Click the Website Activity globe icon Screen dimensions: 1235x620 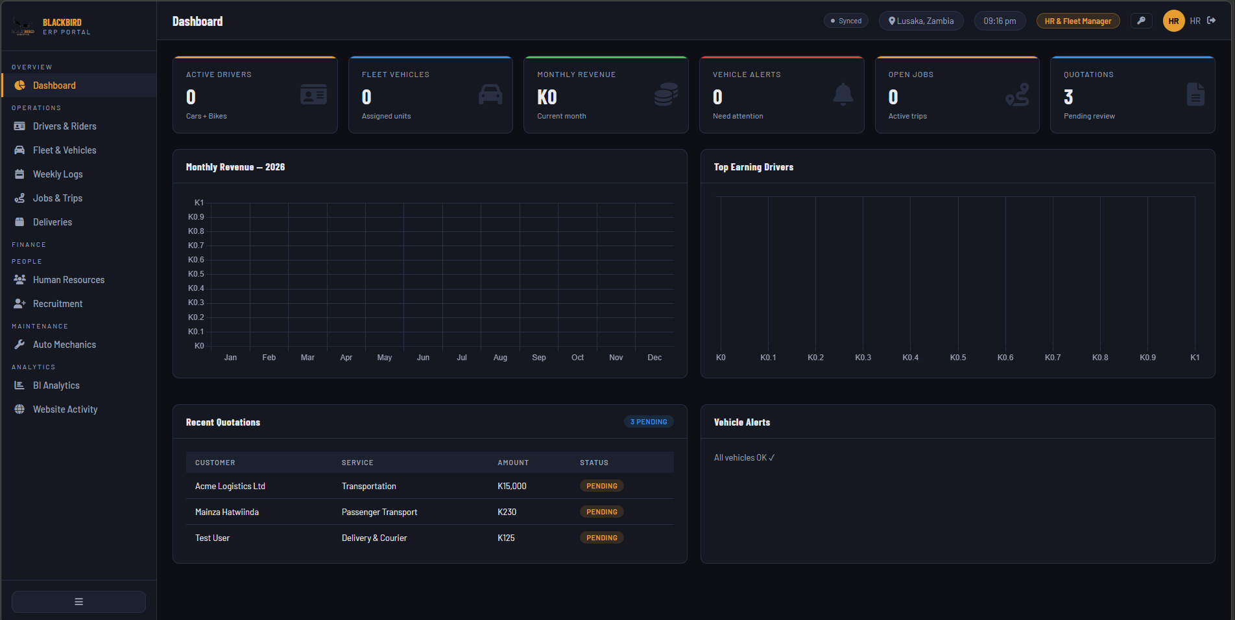pos(19,409)
